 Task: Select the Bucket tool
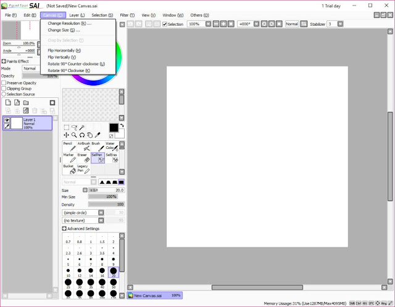pos(69,169)
